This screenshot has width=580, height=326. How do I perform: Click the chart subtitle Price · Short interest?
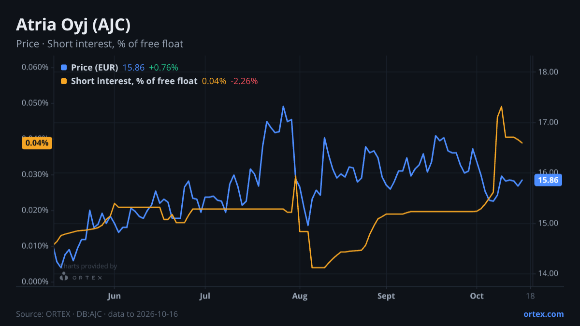point(100,44)
